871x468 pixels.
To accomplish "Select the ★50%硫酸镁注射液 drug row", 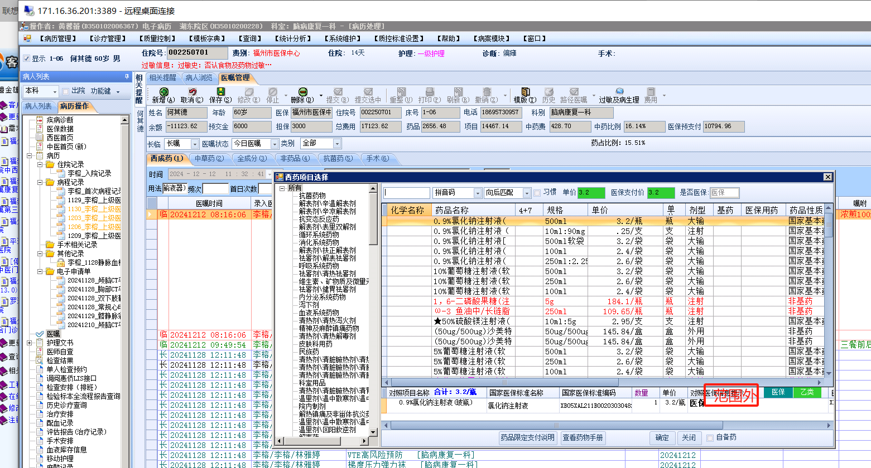I will click(x=603, y=321).
